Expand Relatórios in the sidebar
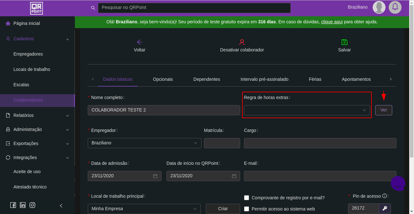 point(37,115)
